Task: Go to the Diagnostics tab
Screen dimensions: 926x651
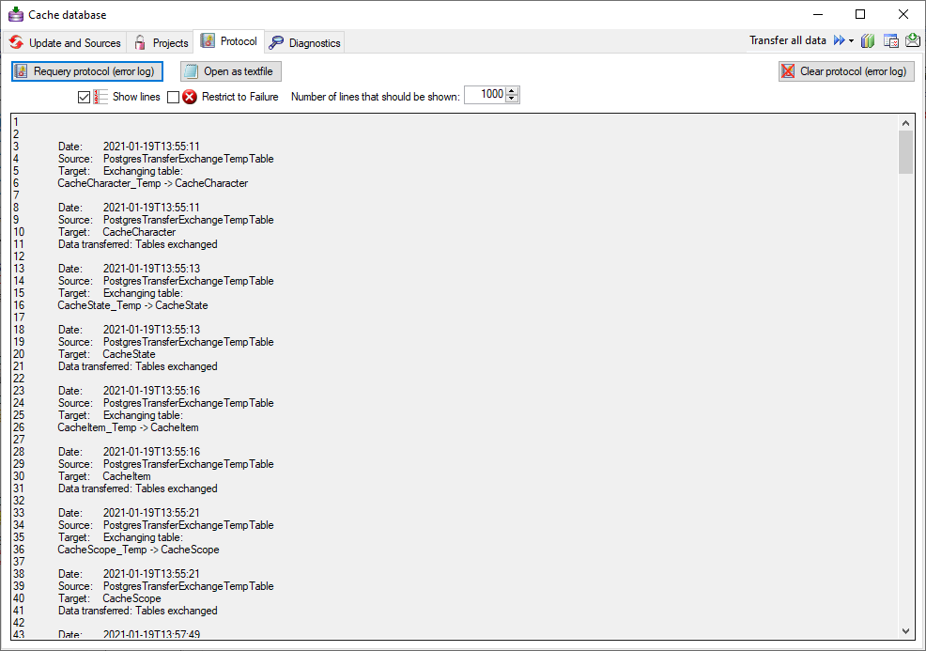Action: pos(304,42)
